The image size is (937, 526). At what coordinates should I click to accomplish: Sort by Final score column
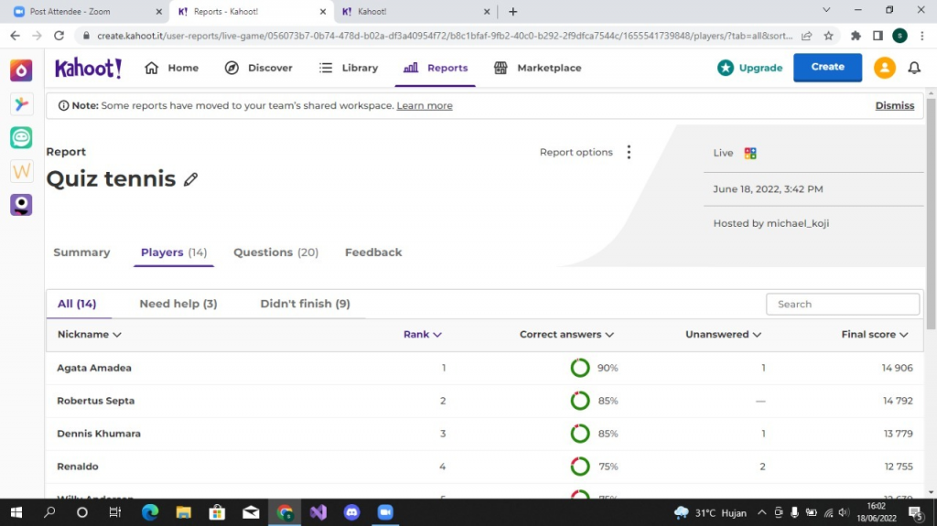(875, 335)
